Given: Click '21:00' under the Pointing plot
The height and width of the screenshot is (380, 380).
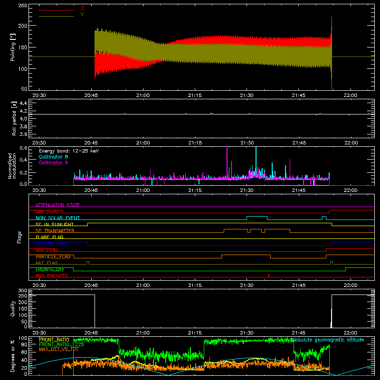Looking at the screenshot, I should point(143,95).
